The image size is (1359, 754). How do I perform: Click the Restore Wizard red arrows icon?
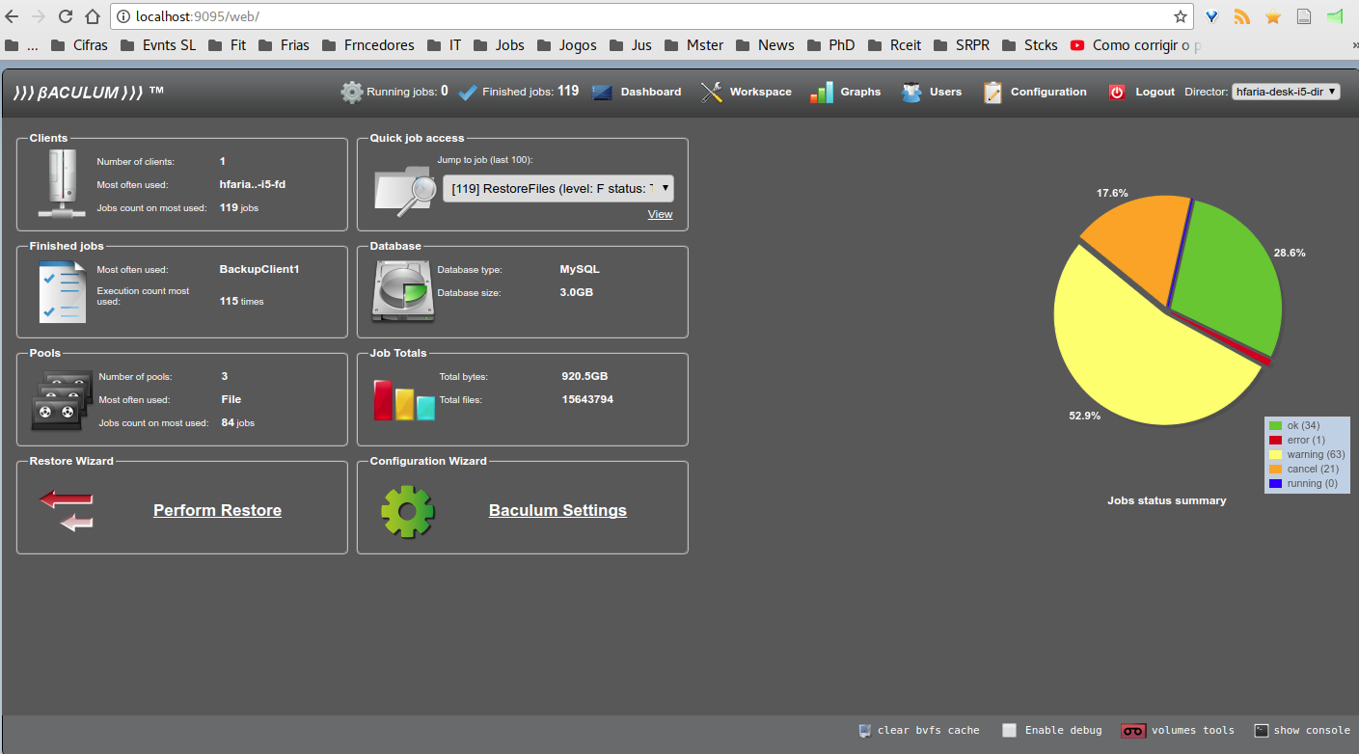coord(67,510)
